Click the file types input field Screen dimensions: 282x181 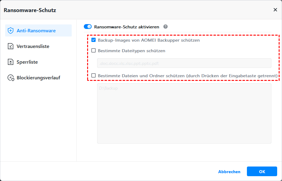184,63
